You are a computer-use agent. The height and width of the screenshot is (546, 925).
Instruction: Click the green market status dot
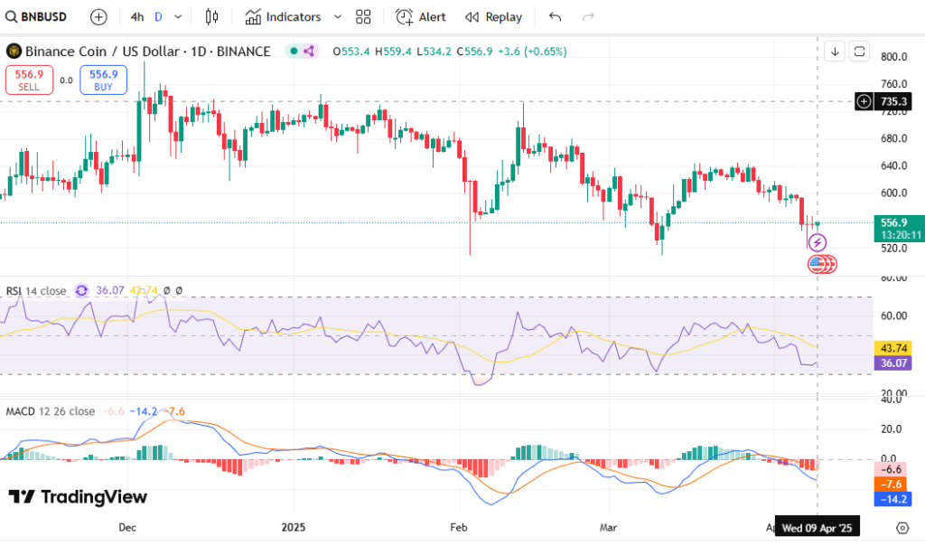(294, 52)
